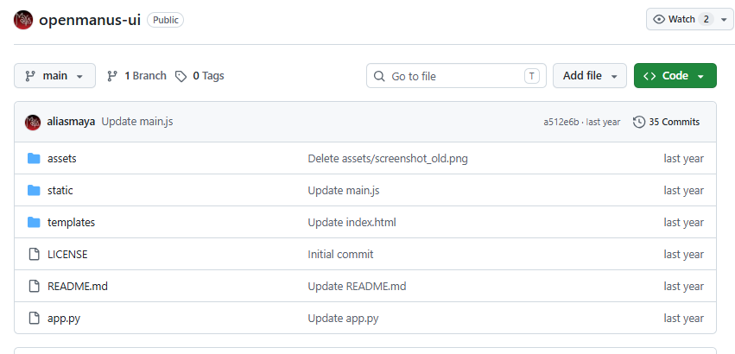View the 1 Branch list
Screen dimensions: 735x354
(136, 76)
